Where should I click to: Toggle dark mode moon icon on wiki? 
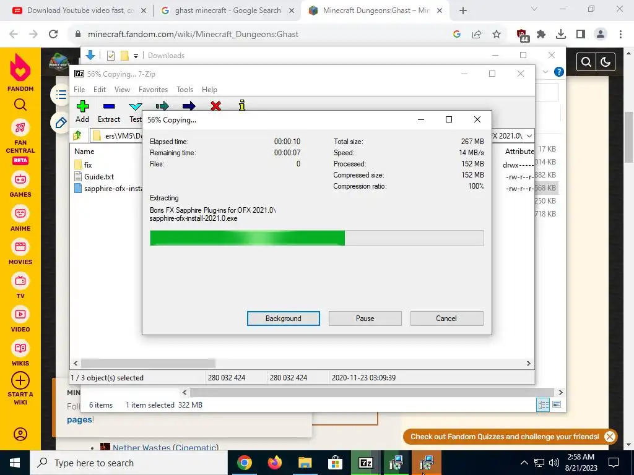[x=606, y=62]
